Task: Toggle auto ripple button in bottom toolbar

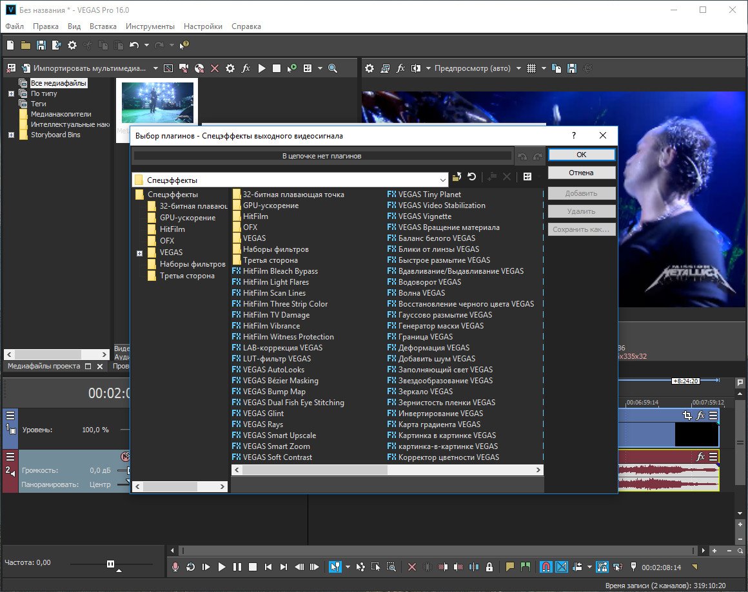Action: 576,567
